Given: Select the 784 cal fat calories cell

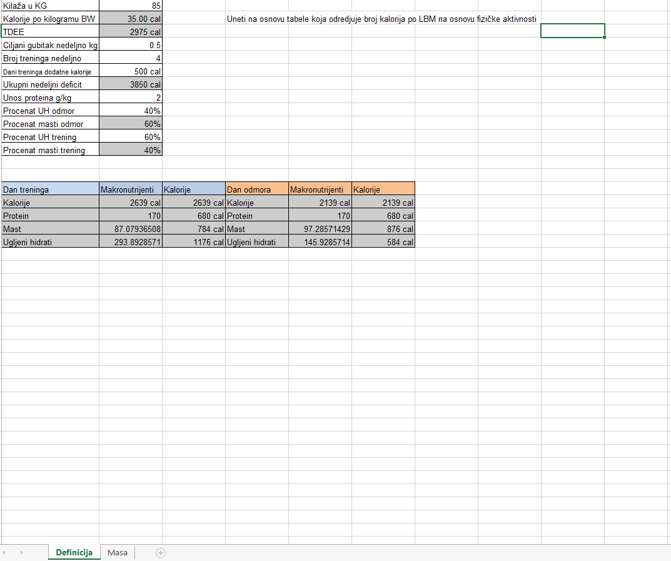Looking at the screenshot, I should 194,229.
